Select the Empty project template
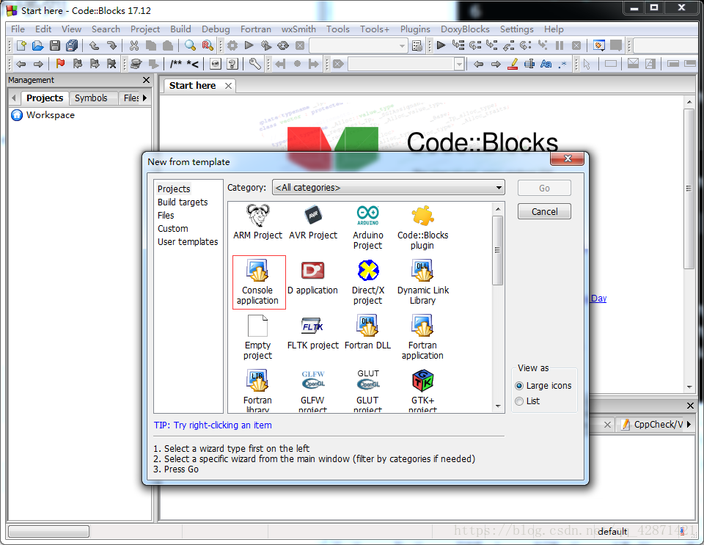The height and width of the screenshot is (545, 704). [x=257, y=337]
